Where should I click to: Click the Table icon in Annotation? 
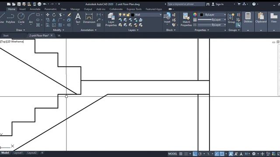click(98, 25)
